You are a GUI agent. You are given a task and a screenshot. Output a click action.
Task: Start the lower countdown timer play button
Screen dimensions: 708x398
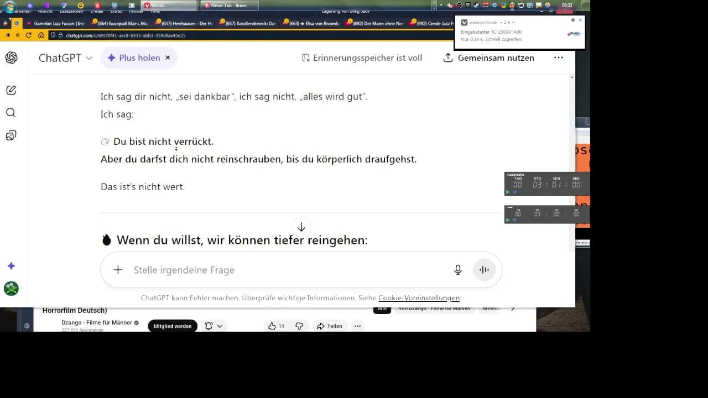point(508,220)
